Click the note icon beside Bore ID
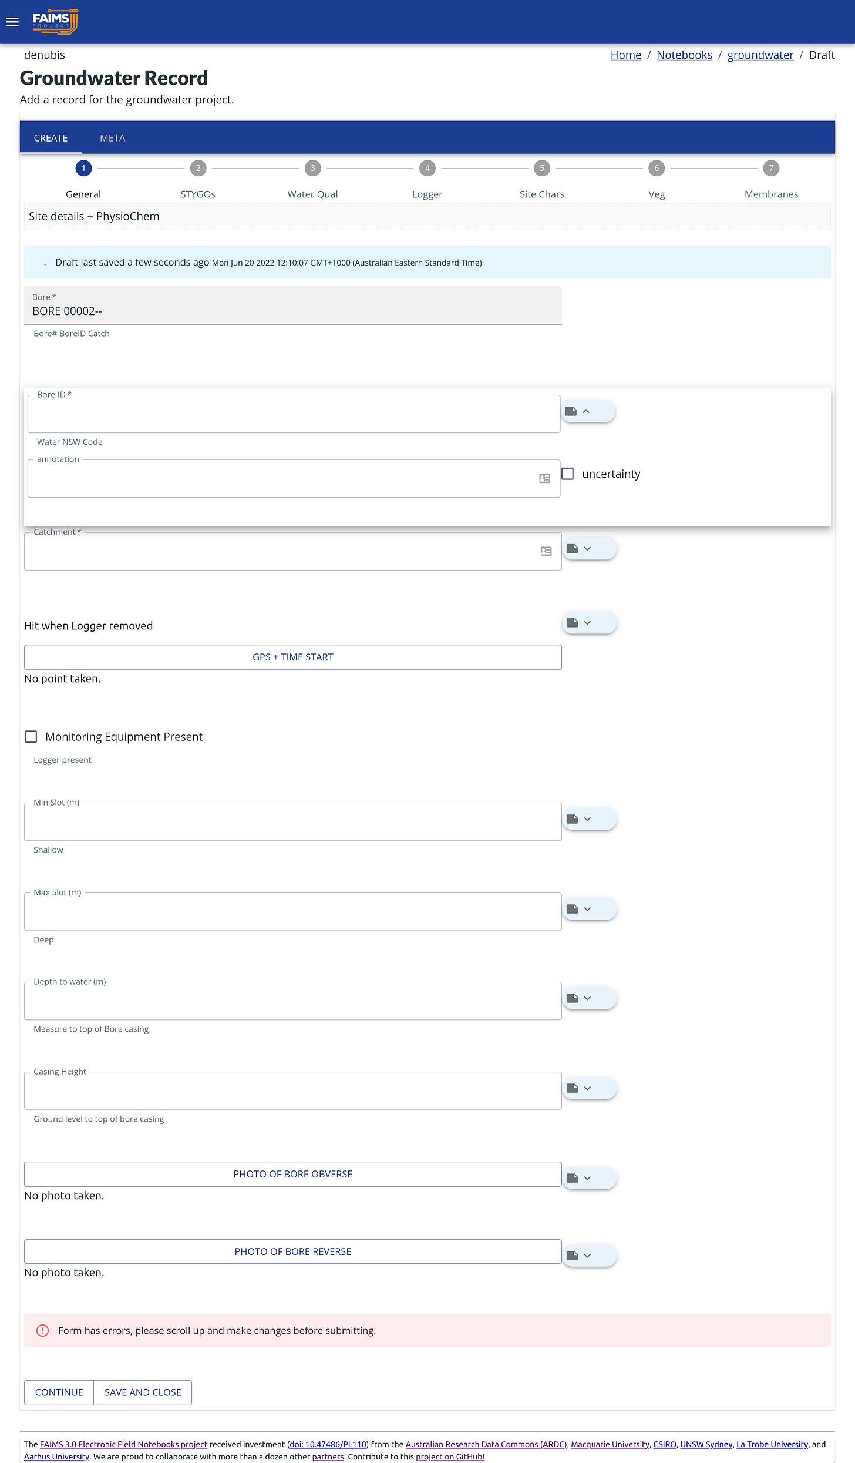Viewport: 855px width, 1463px height. coord(571,411)
